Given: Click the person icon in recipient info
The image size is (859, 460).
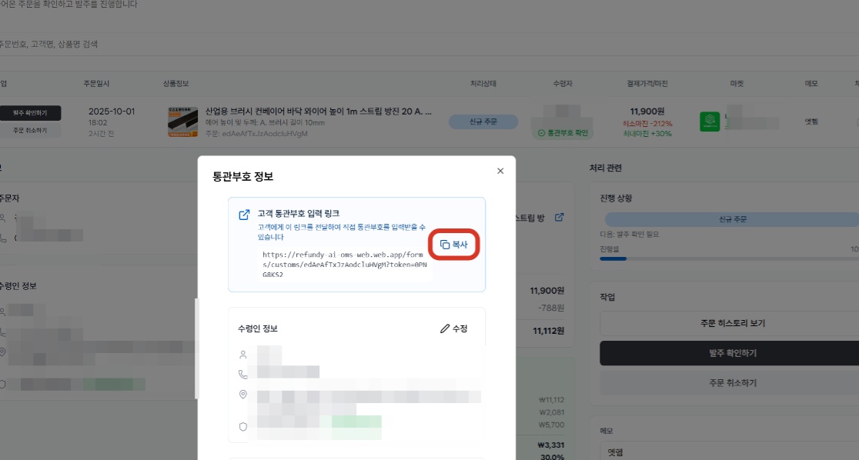Looking at the screenshot, I should click(x=242, y=355).
